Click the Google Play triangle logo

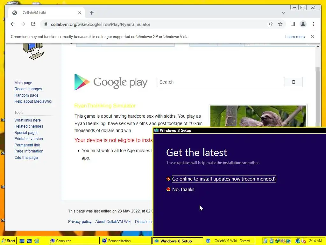pyautogui.click(x=82, y=82)
